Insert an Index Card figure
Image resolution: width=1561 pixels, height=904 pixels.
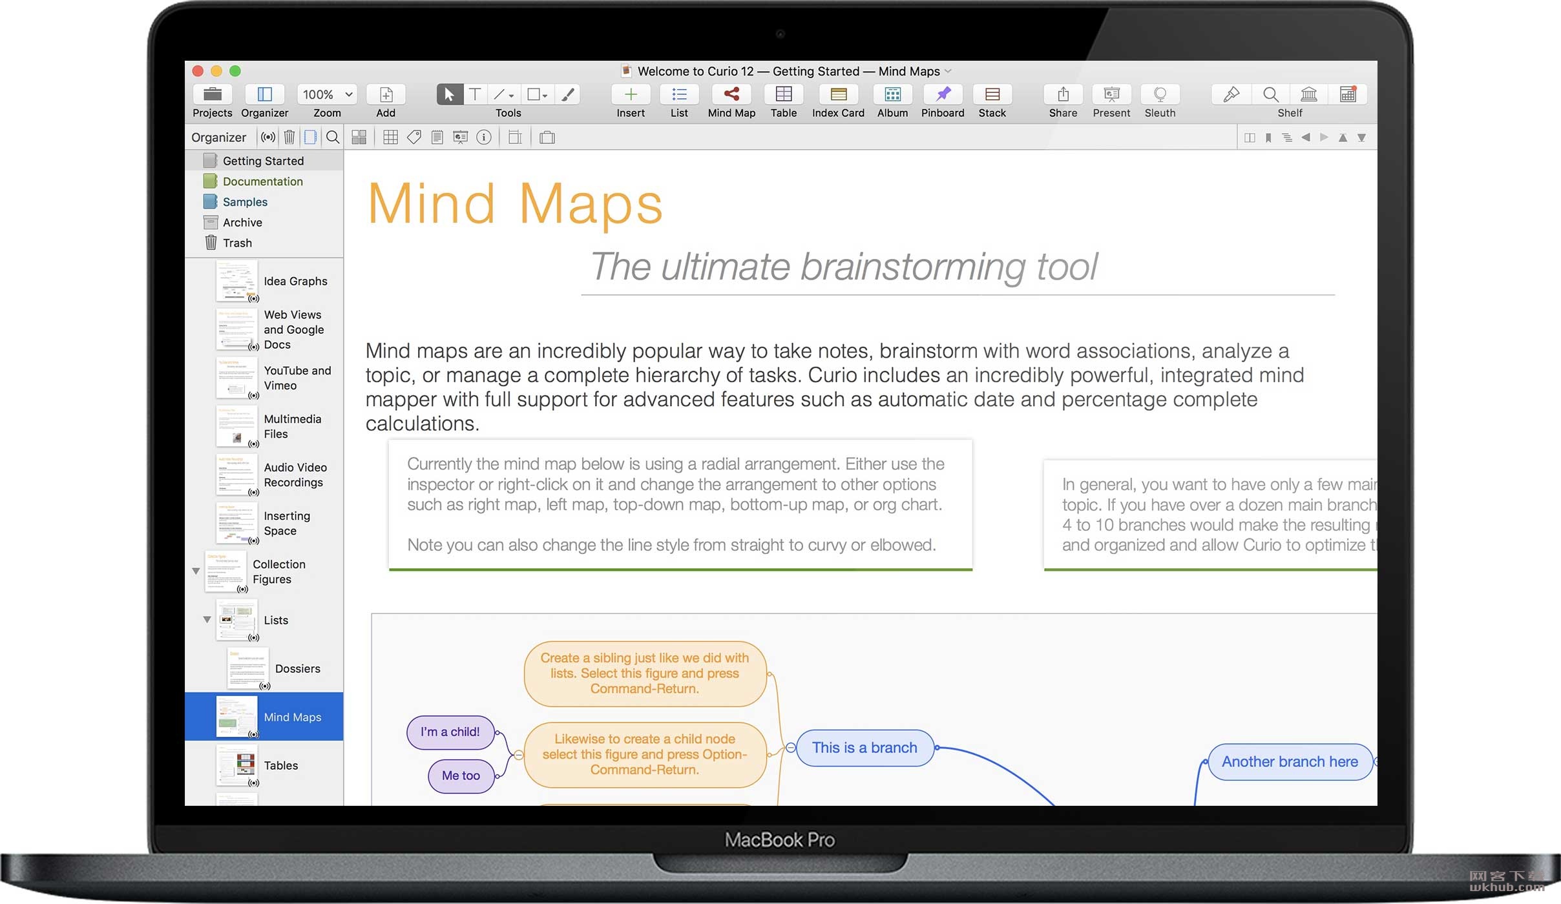(838, 94)
